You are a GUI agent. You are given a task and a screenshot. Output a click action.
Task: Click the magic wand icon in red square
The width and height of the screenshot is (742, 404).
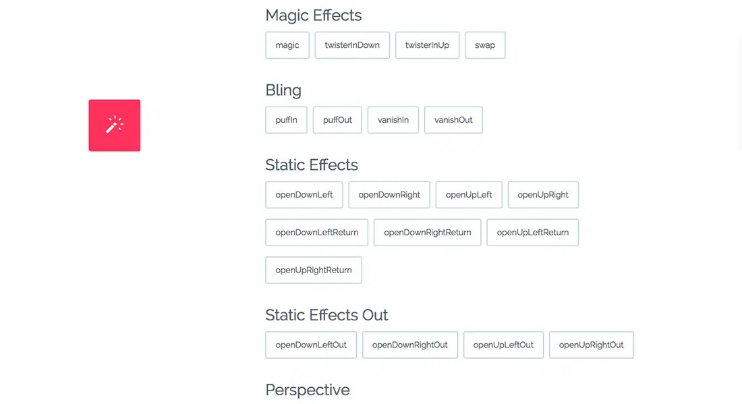click(x=114, y=125)
